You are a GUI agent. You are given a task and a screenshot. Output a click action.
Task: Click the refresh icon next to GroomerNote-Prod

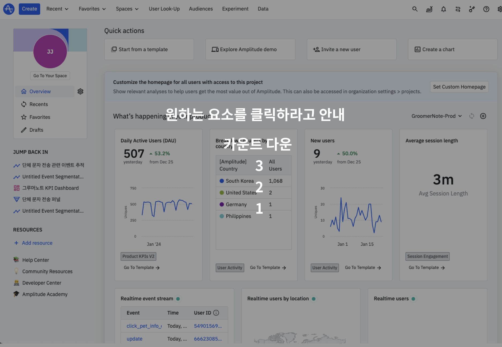(472, 116)
